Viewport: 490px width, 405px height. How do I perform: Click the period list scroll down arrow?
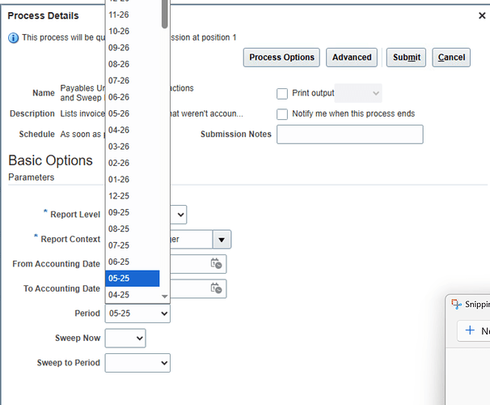click(x=165, y=296)
